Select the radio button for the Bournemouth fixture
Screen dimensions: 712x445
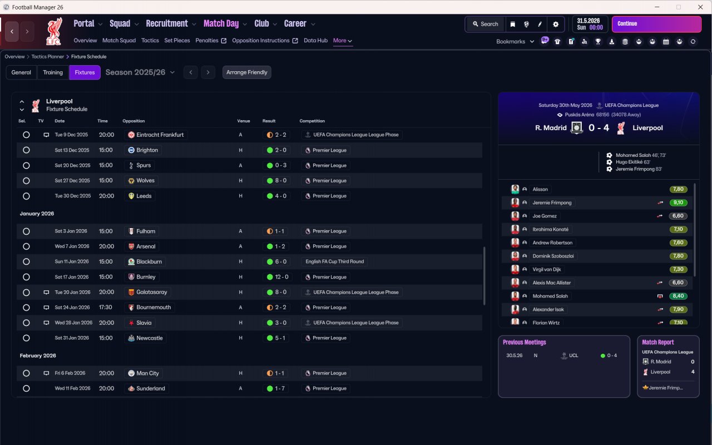[26, 308]
